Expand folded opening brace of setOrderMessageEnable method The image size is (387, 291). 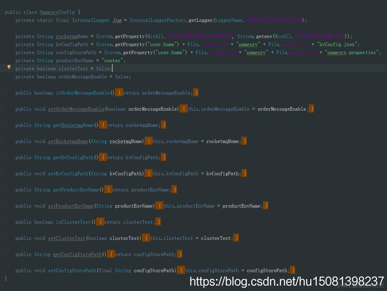[184, 109]
